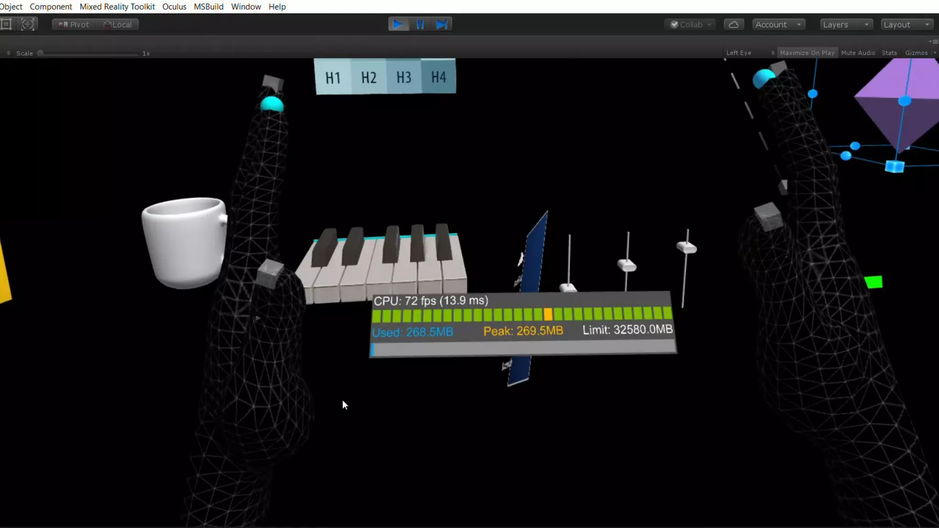Image resolution: width=939 pixels, height=528 pixels.
Task: Toggle Mute Audio in Game view
Action: pos(858,53)
